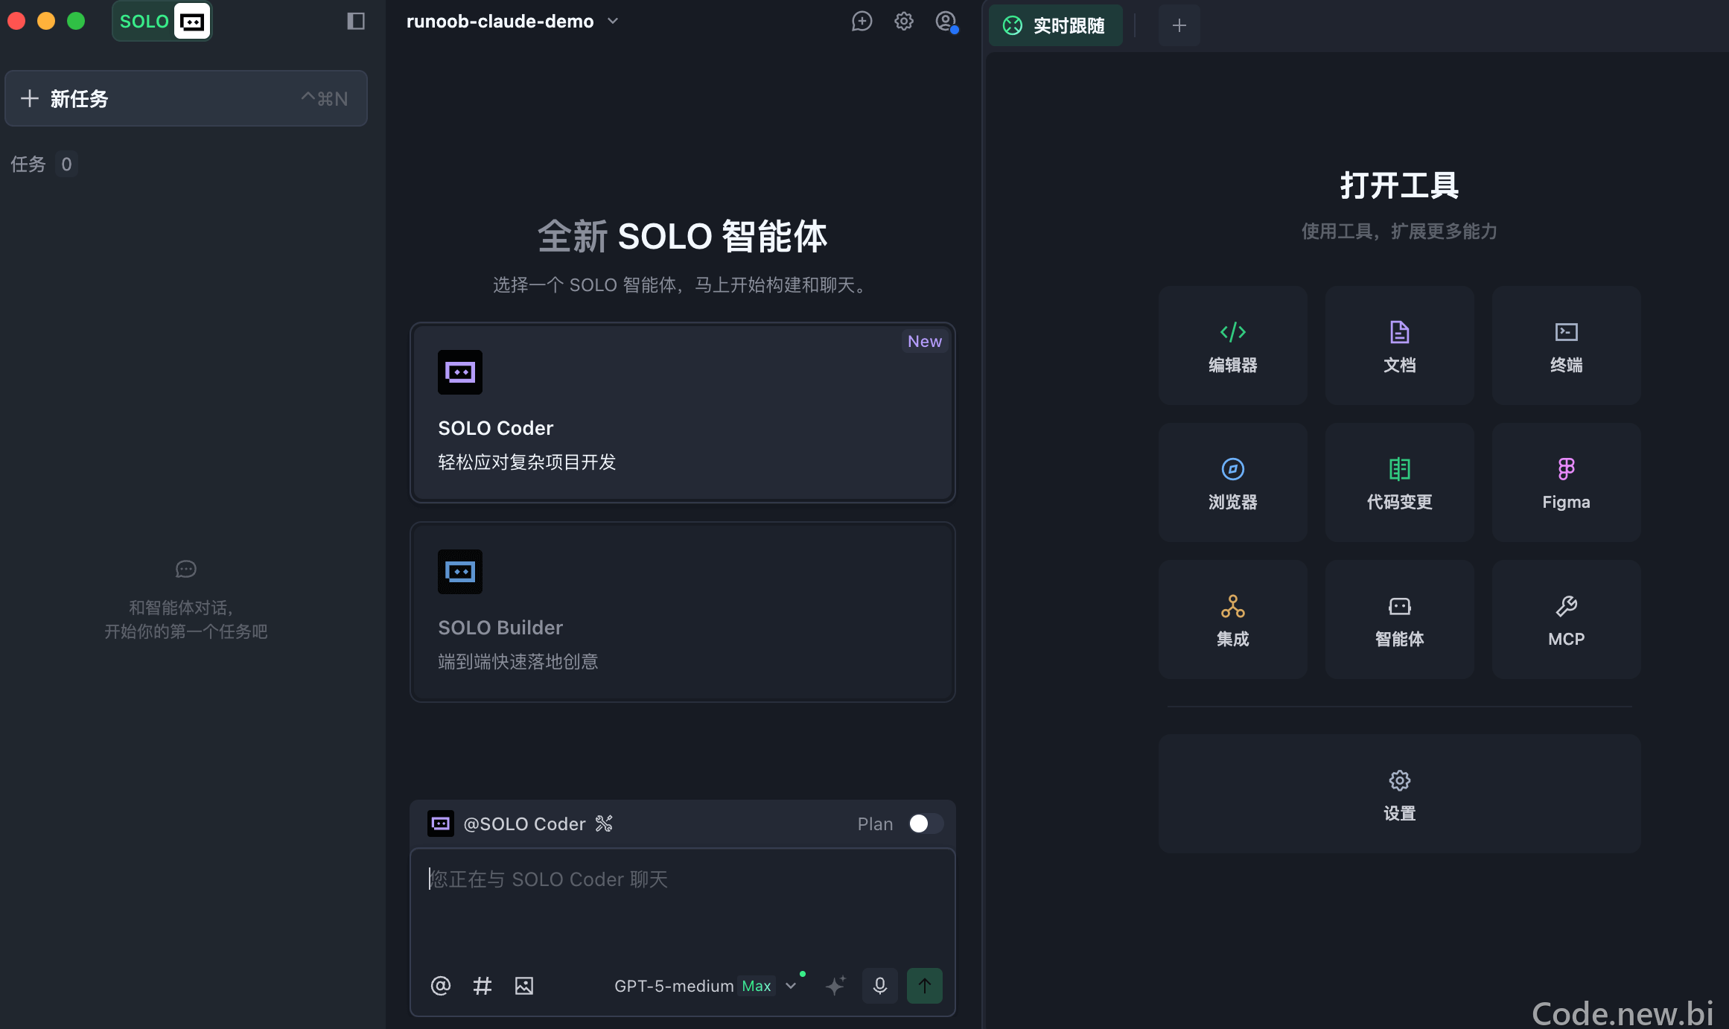Open the 浏览器 browser tool
The image size is (1729, 1029).
(1233, 482)
